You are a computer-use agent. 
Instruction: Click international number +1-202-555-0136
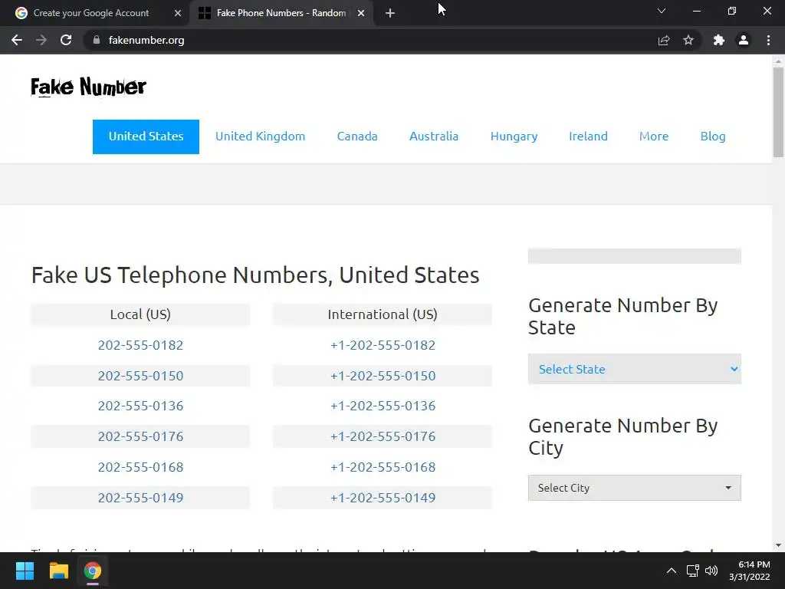click(x=383, y=406)
